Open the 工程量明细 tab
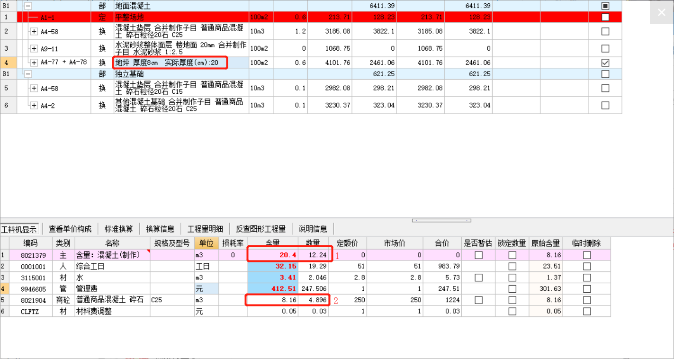Viewport: 674px width, 359px height. coord(205,229)
